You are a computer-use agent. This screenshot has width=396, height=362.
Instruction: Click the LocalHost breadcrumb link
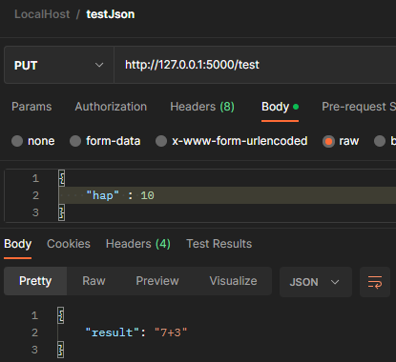coord(42,14)
